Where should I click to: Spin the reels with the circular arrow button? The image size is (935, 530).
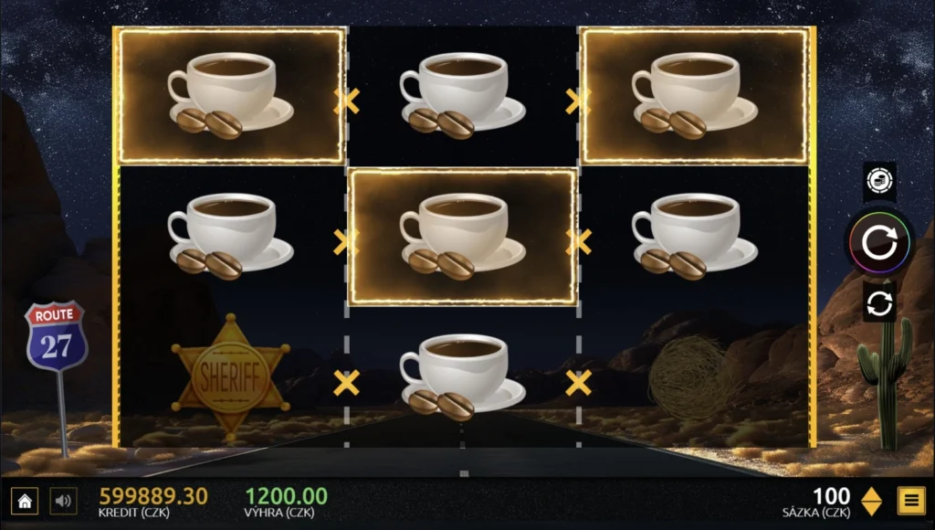point(879,242)
